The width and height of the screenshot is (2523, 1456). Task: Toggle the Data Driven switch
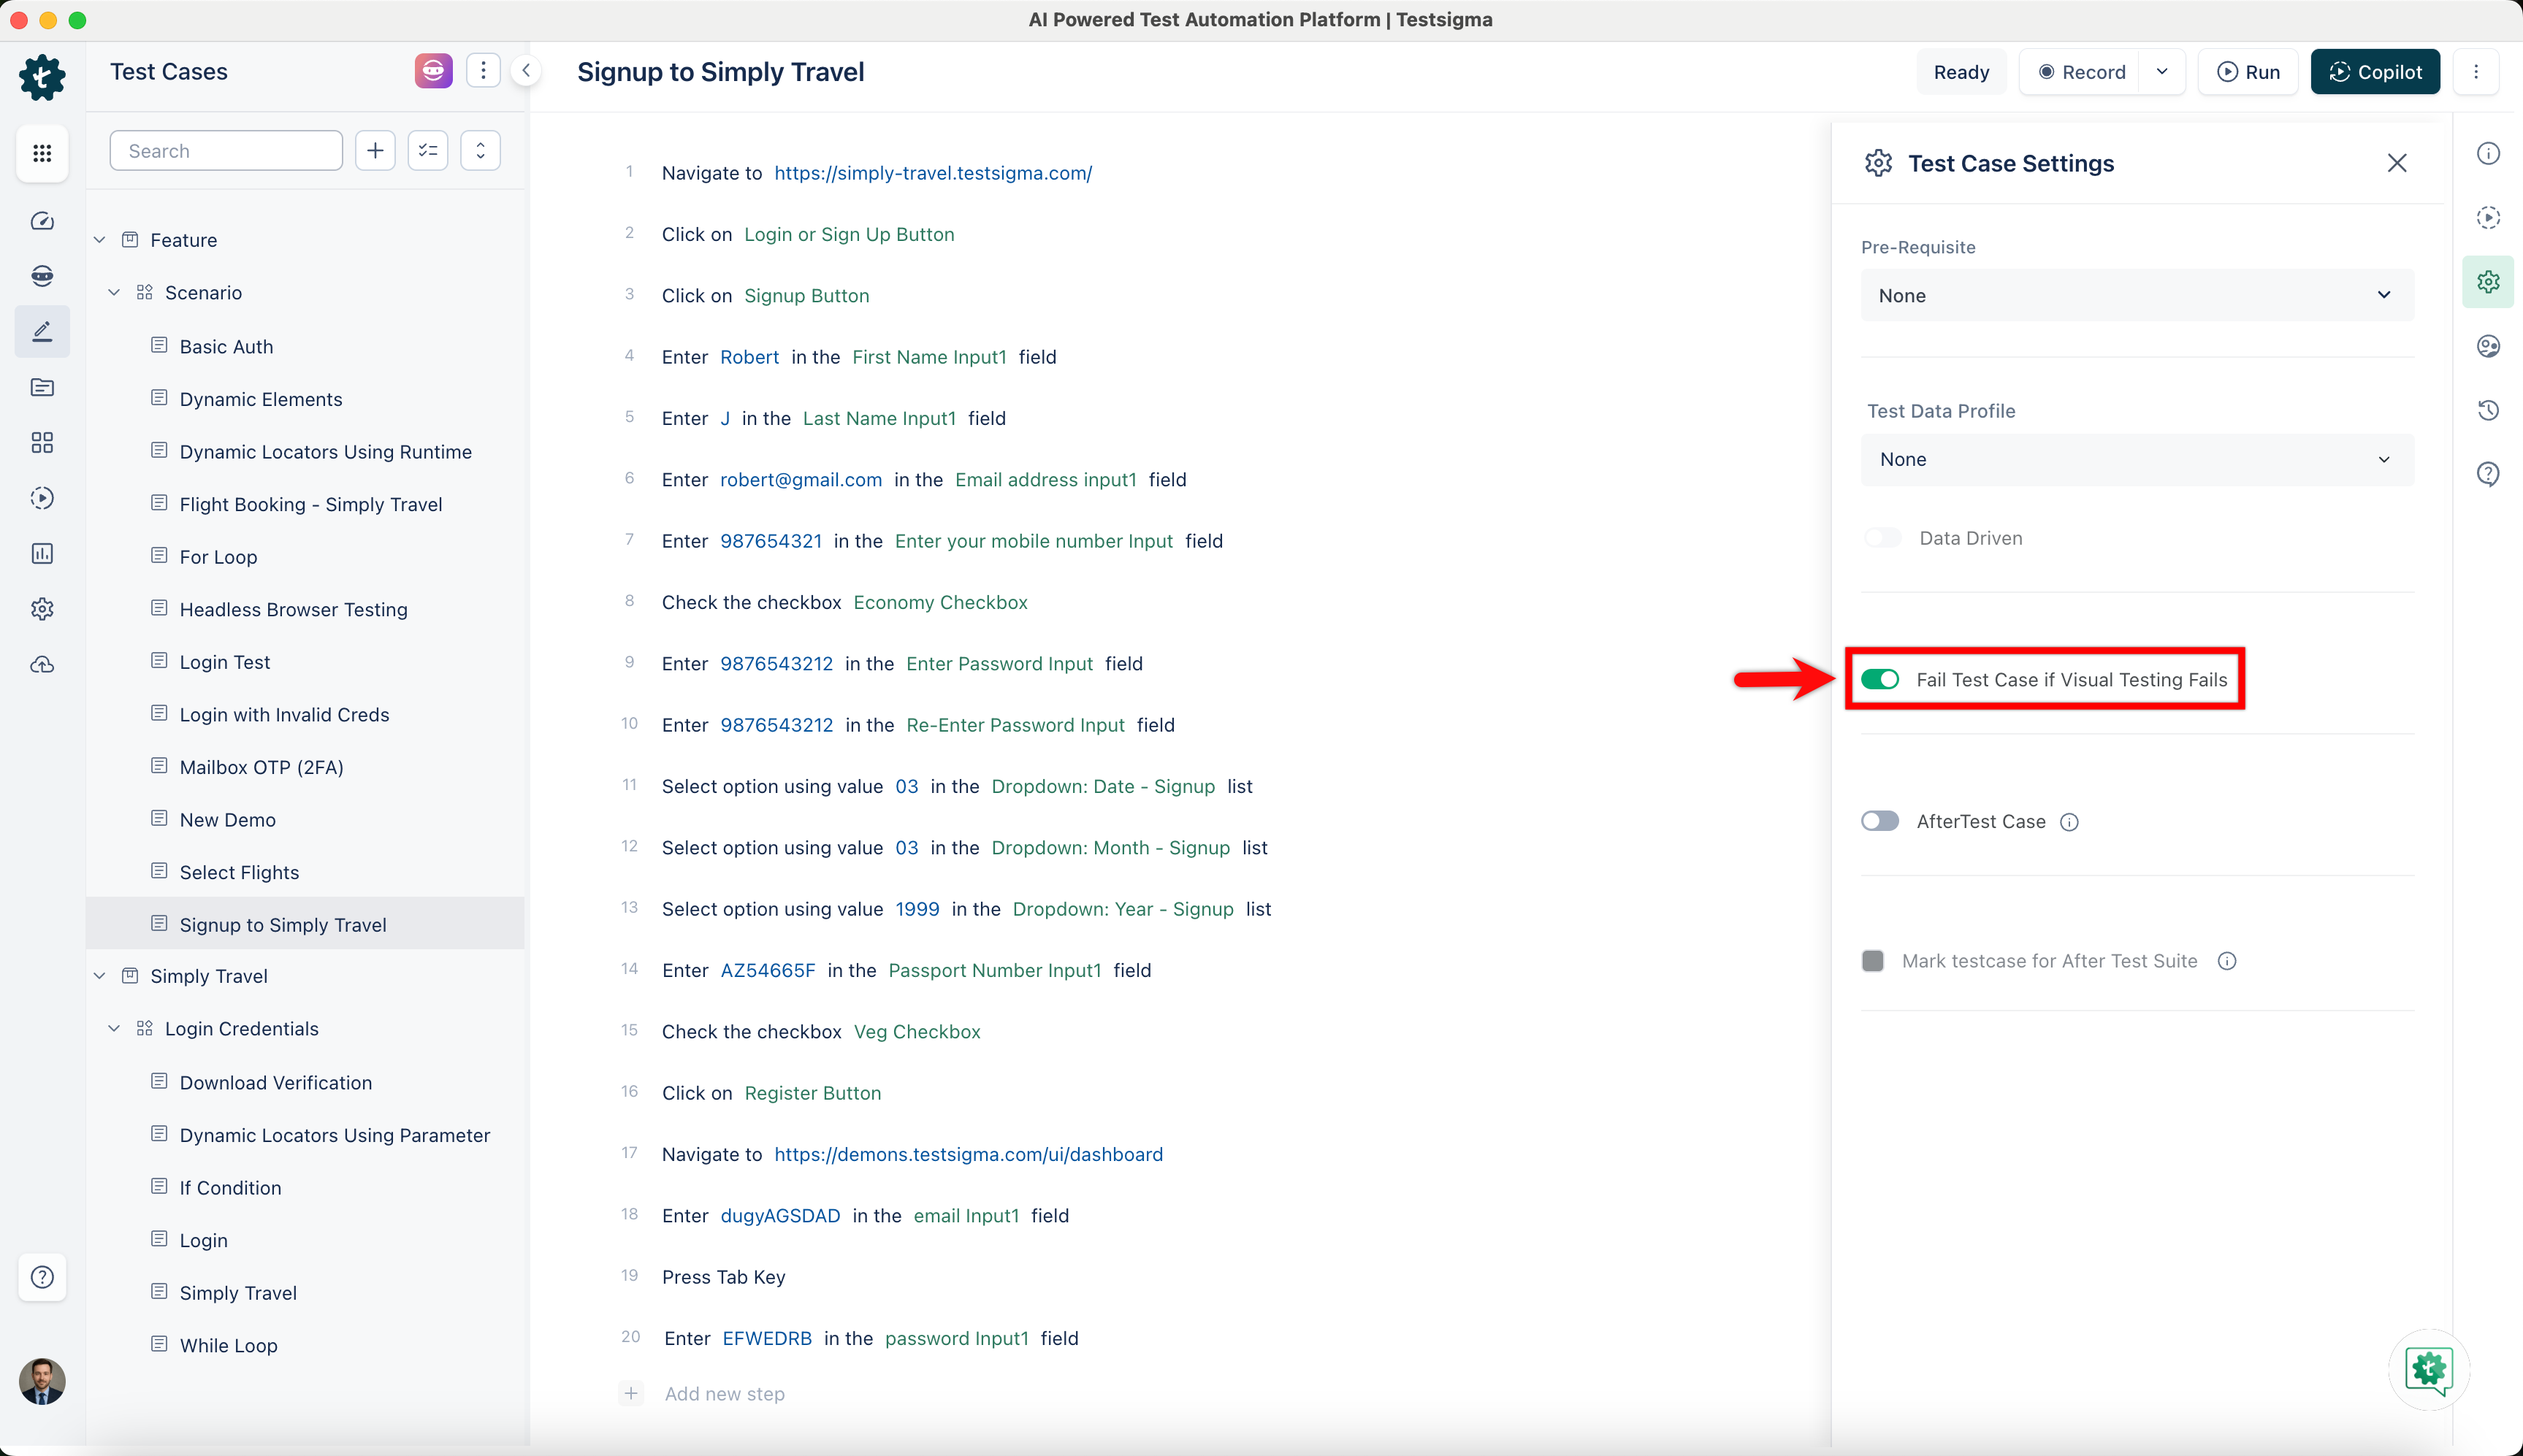1882,538
